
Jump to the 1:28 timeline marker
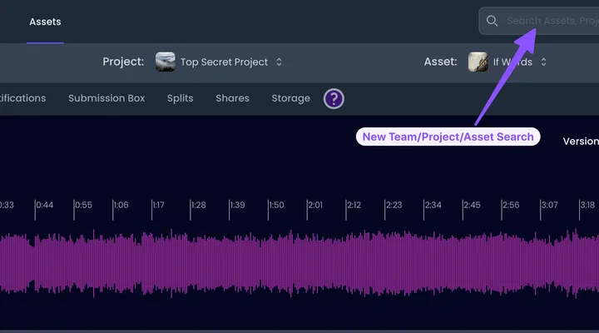(198, 205)
